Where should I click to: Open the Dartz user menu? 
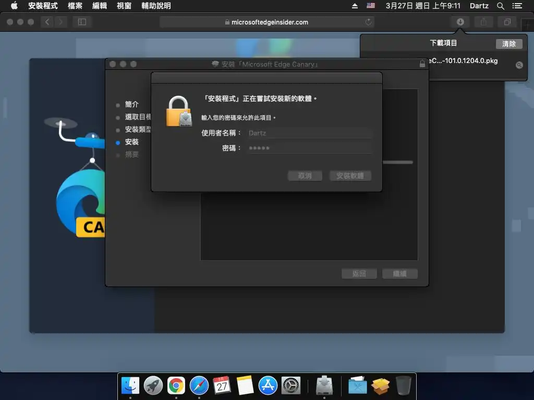point(479,6)
